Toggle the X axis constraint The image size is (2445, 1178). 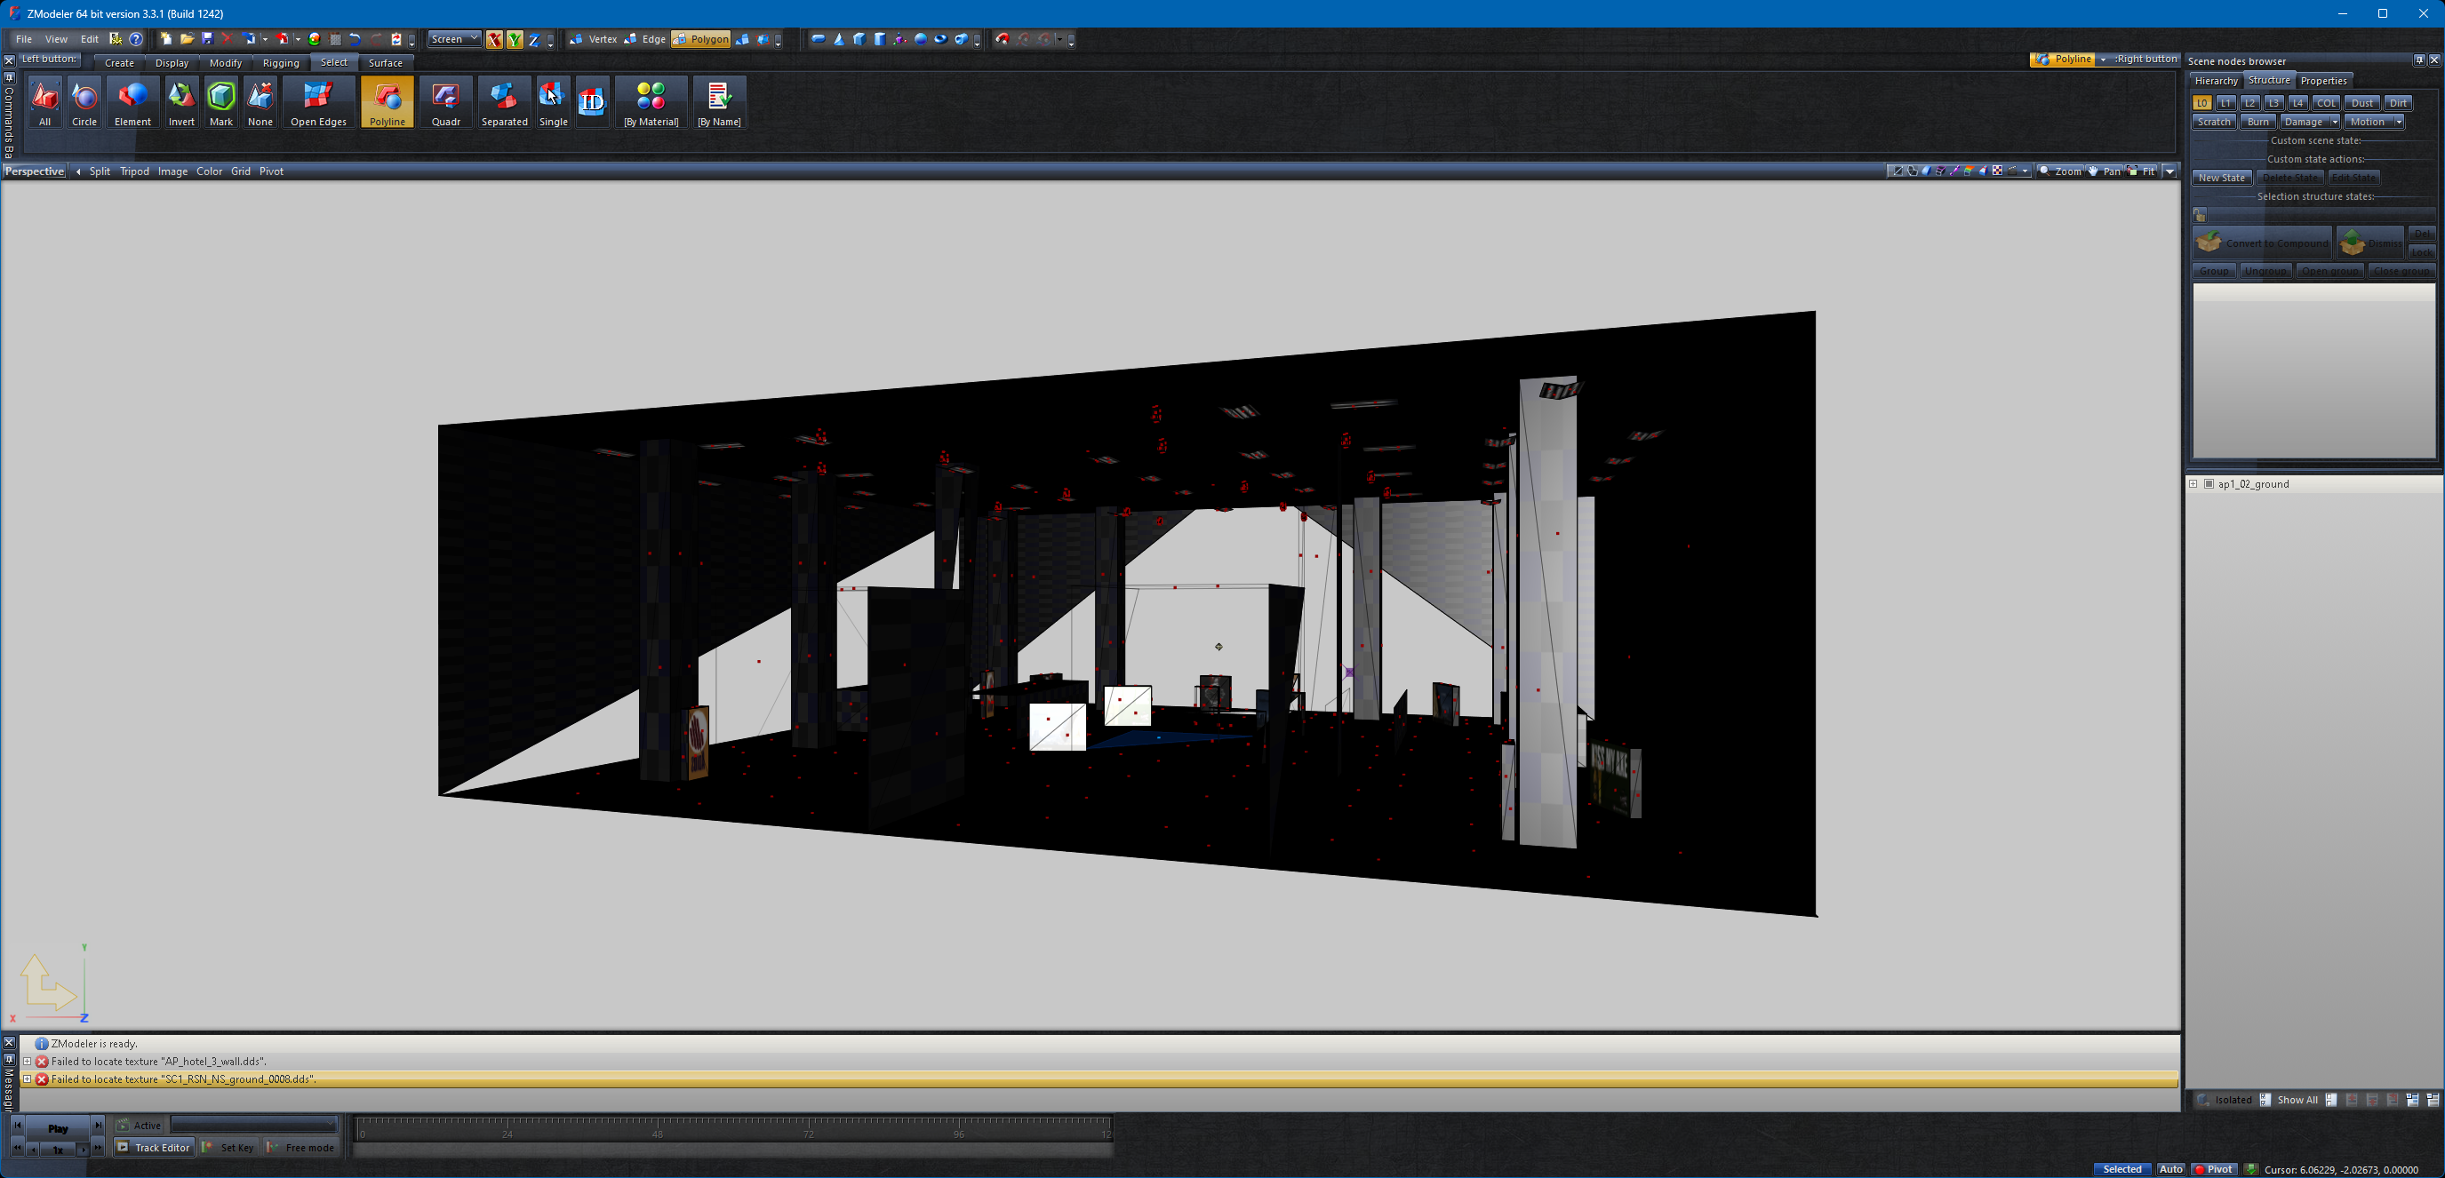[x=494, y=40]
